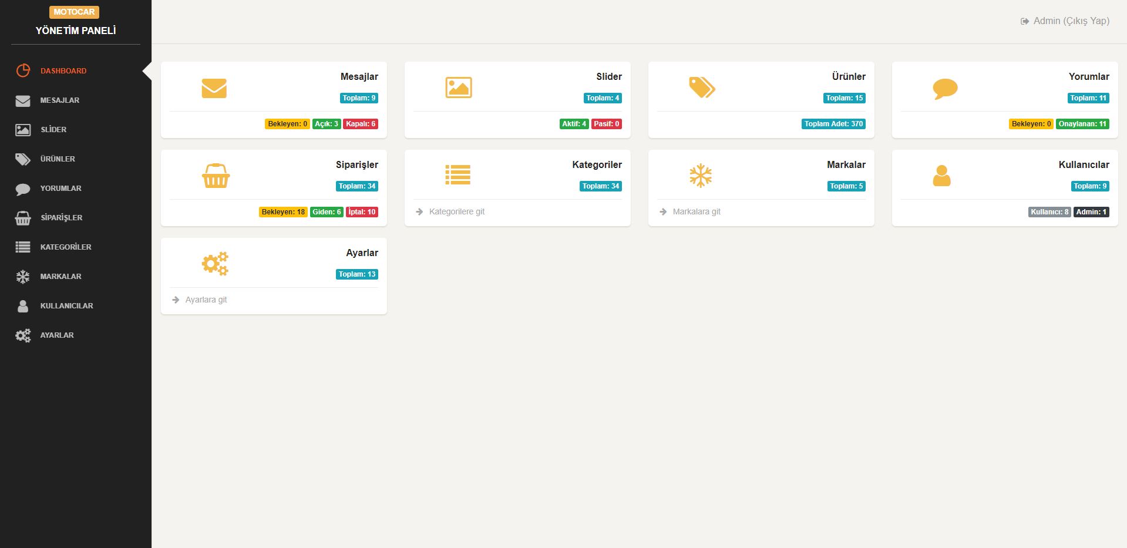Viewport: 1127px width, 548px height.
Task: Open the MESAJLAR menu item
Action: pyautogui.click(x=60, y=100)
